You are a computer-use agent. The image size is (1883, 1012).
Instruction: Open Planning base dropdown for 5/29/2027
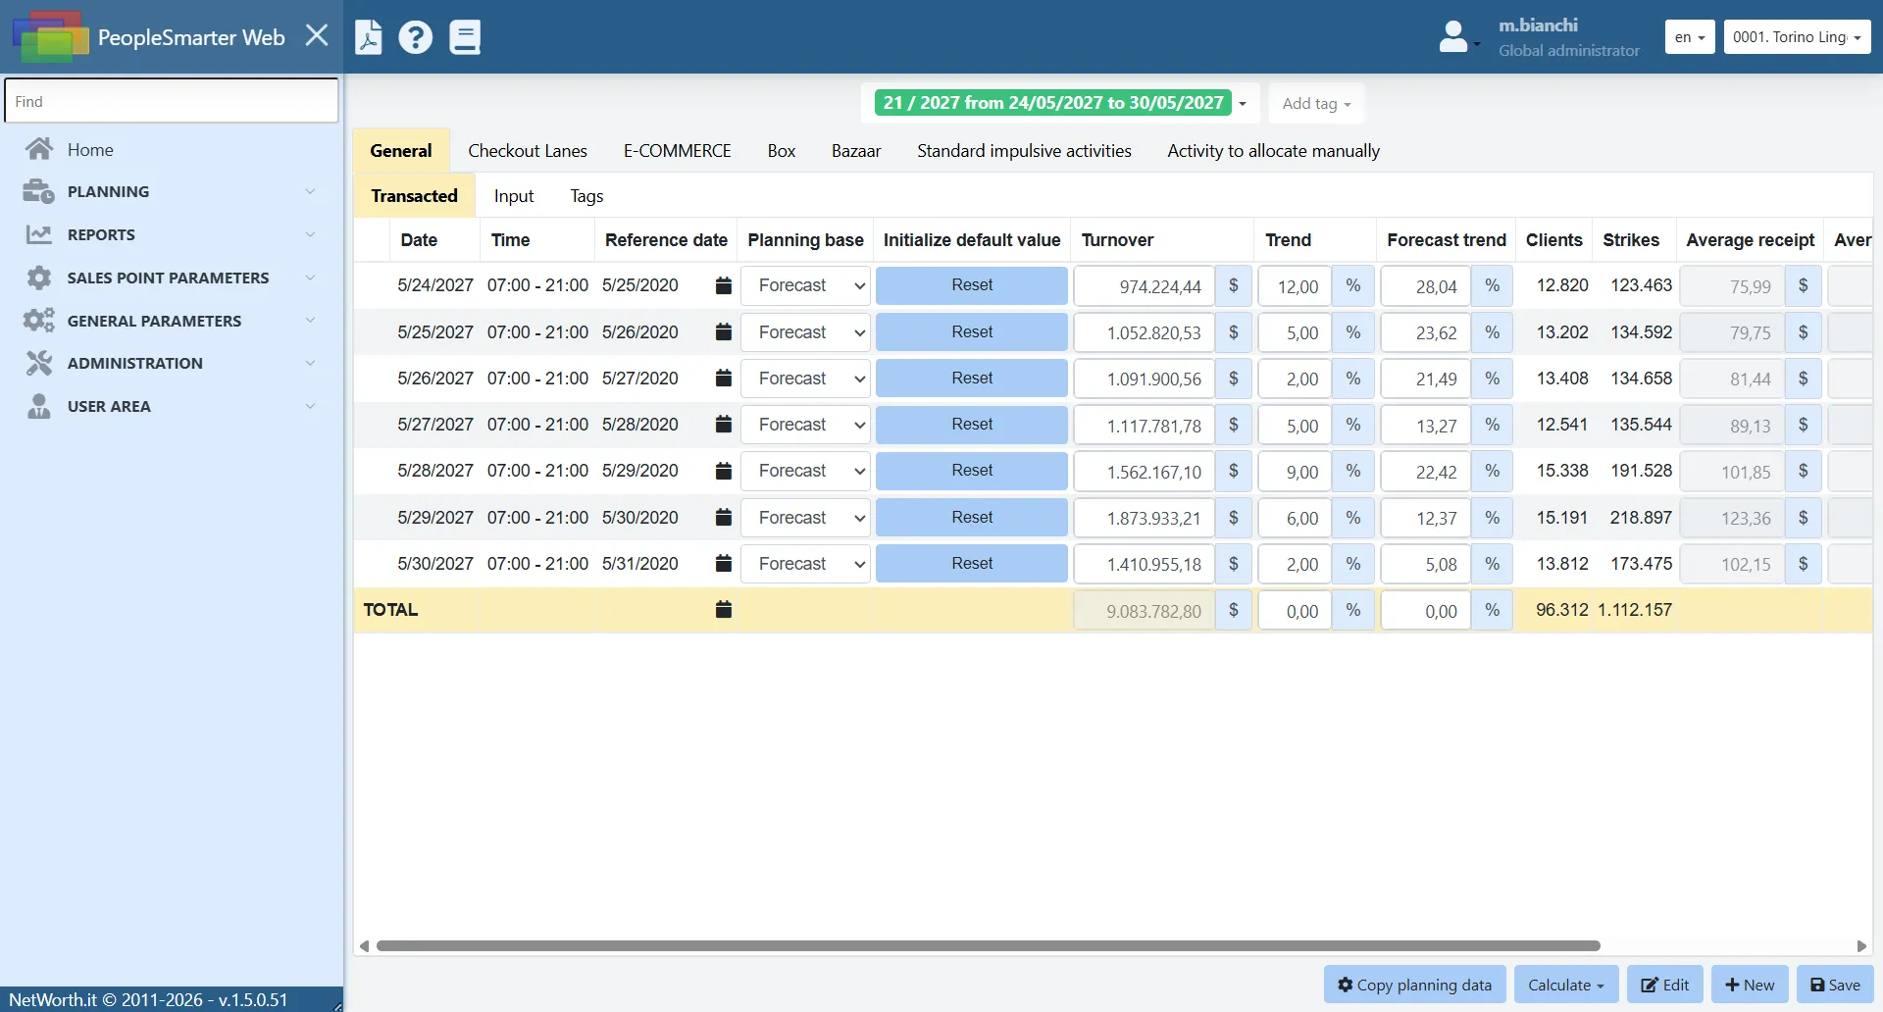coord(806,518)
